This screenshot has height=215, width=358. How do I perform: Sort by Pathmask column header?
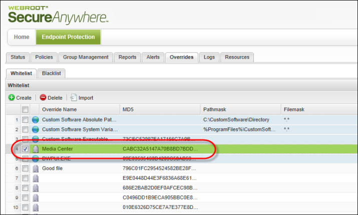tap(241, 109)
